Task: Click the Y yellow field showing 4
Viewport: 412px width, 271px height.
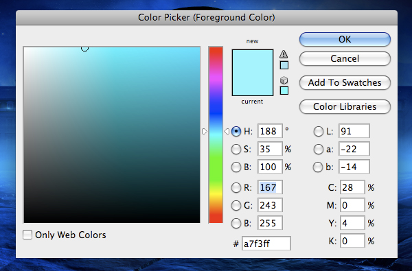Action: 352,223
